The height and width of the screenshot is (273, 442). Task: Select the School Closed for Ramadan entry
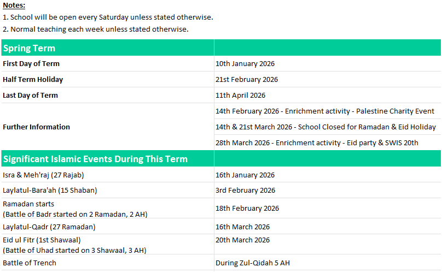point(325,127)
